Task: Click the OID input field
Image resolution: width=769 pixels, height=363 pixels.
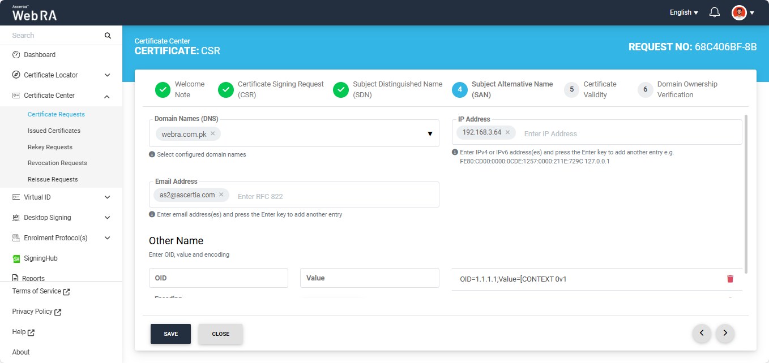Action: 218,278
